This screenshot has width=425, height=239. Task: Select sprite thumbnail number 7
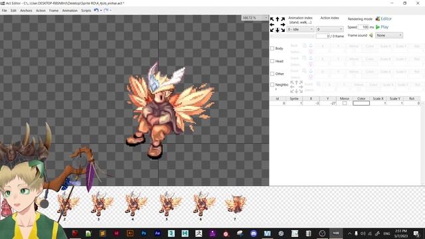tap(235, 206)
